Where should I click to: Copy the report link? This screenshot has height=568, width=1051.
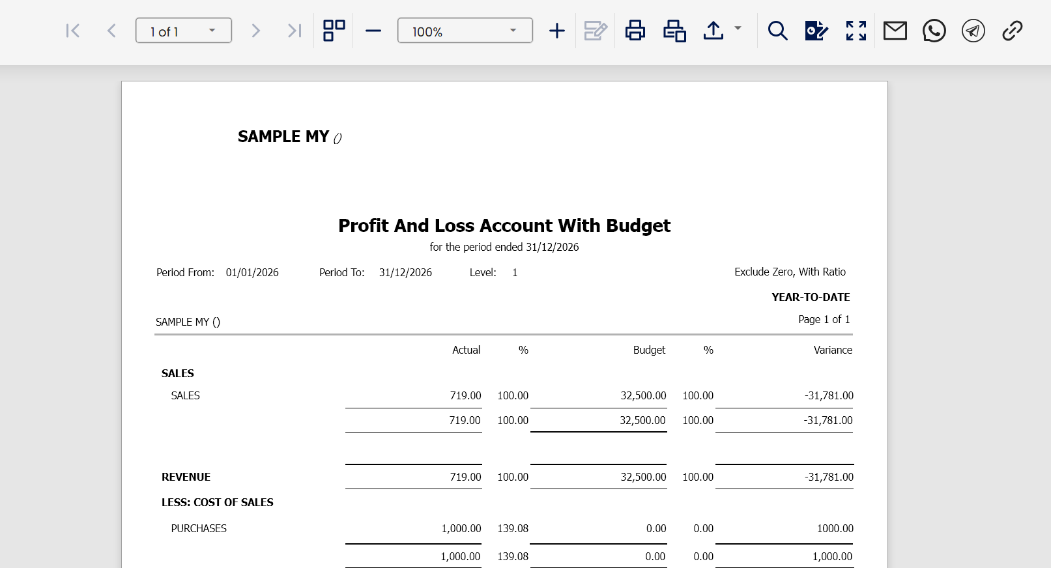pos(1013,31)
